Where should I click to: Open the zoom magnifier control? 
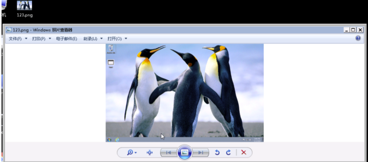pyautogui.click(x=130, y=153)
